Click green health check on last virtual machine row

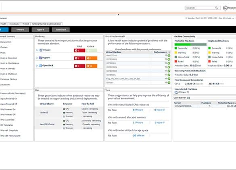coord(169,83)
